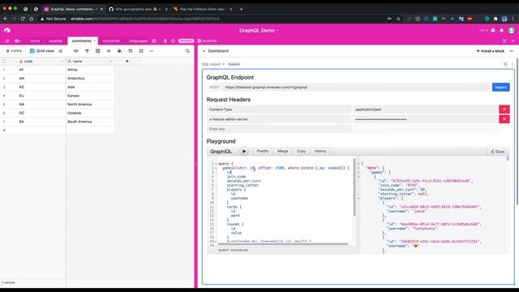Open the base history clock icon

coord(173,41)
